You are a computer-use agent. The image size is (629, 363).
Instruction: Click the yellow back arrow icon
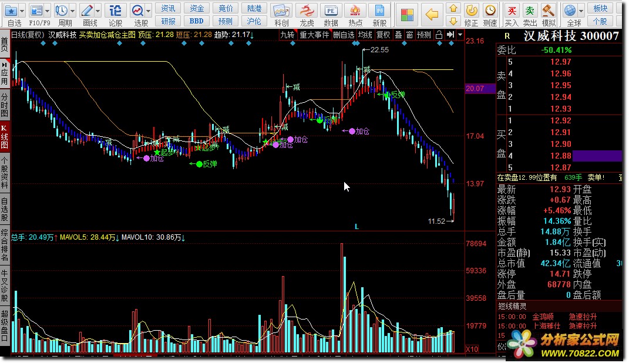click(432, 15)
